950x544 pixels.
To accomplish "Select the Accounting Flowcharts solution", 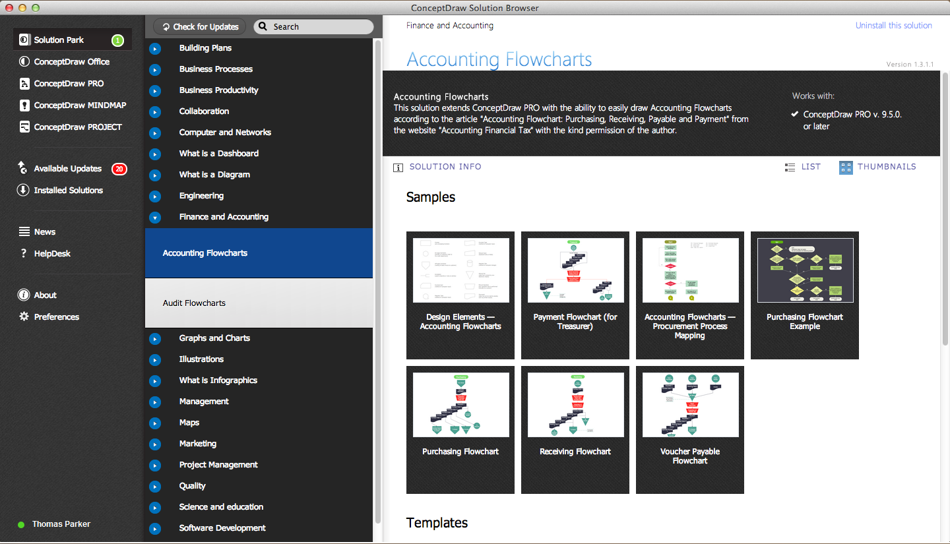I will pyautogui.click(x=259, y=253).
